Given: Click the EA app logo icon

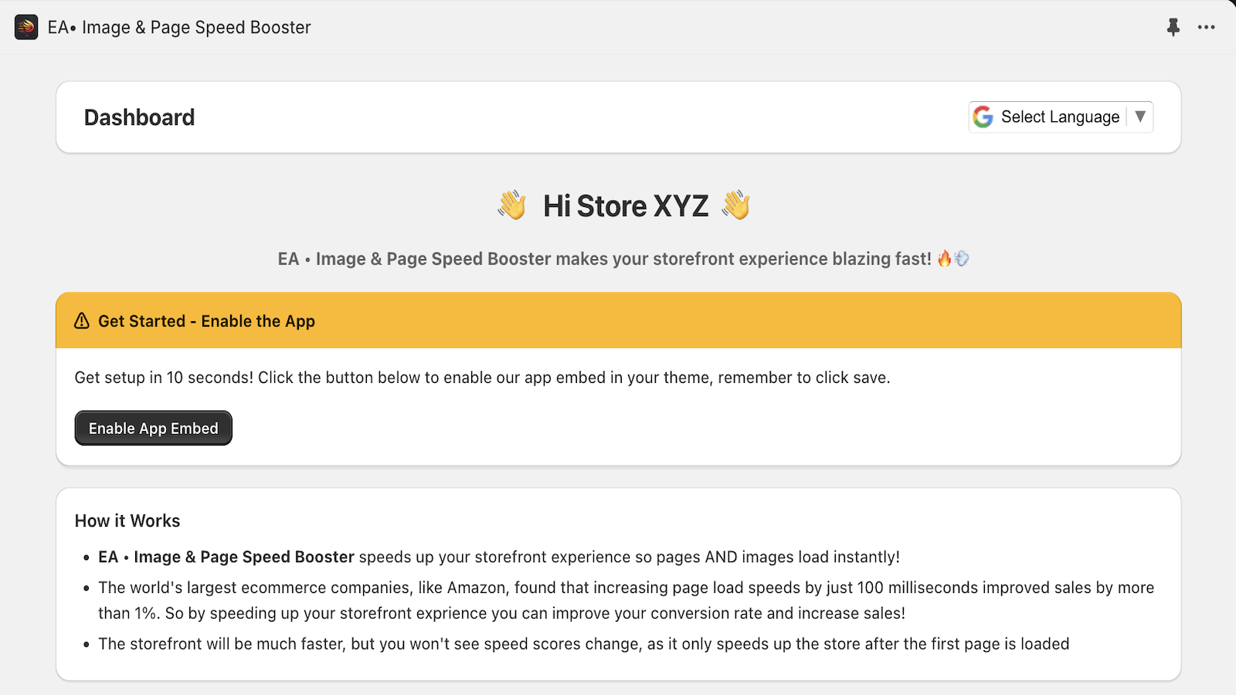Looking at the screenshot, I should [x=26, y=27].
